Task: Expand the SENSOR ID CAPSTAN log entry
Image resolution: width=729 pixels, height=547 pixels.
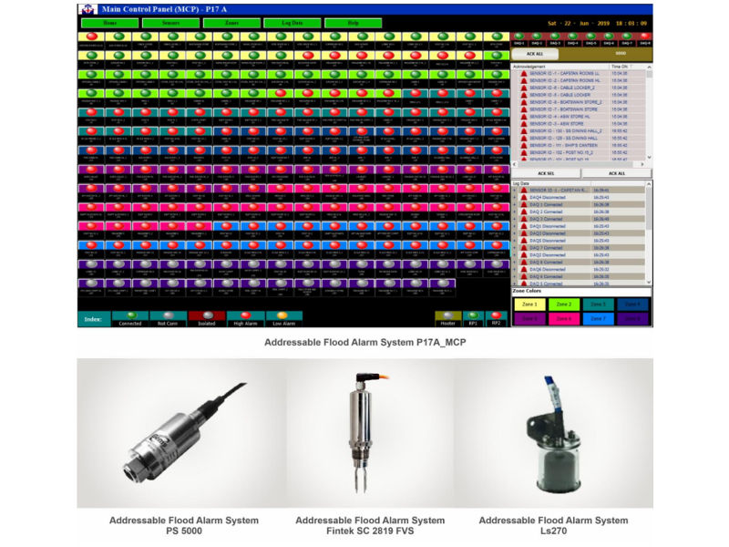Action: tap(515, 191)
